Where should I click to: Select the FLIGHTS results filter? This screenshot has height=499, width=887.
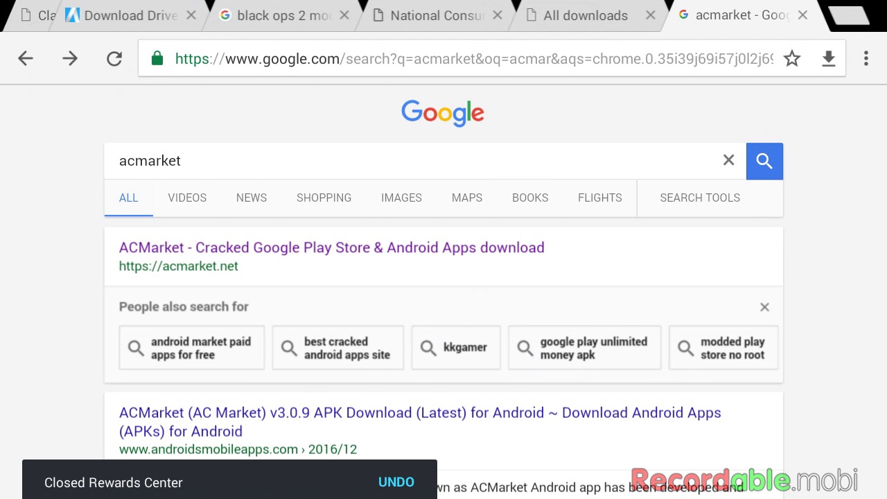(x=600, y=198)
